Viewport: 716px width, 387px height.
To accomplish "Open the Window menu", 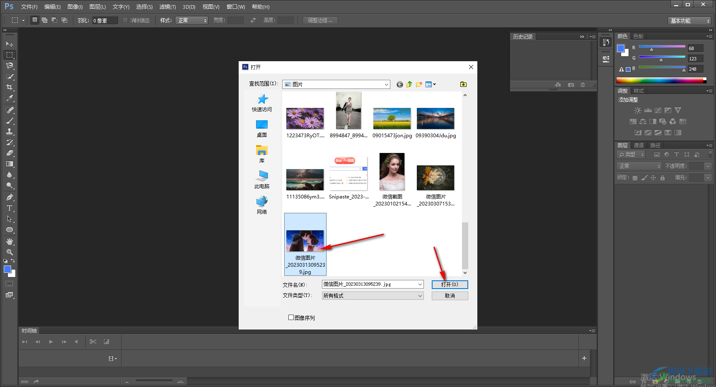I will [236, 7].
